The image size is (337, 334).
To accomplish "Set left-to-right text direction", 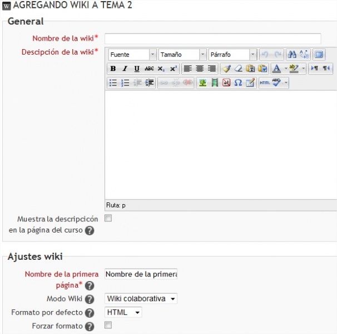I will [314, 69].
